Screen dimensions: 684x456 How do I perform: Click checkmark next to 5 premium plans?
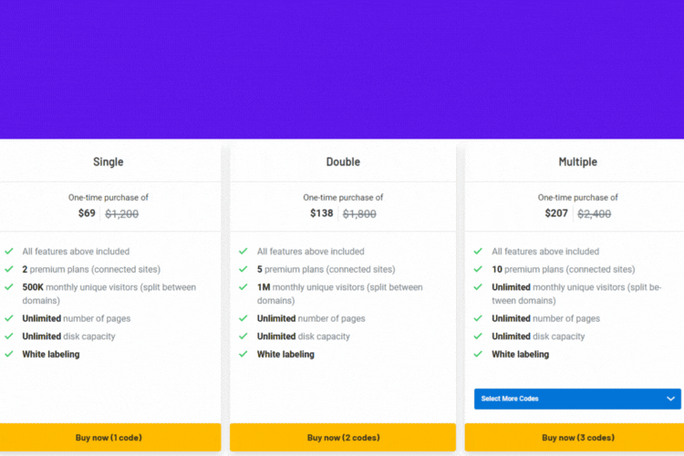[244, 269]
